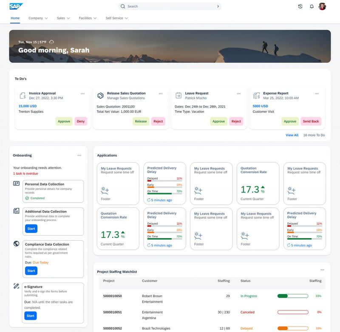Image resolution: width=340 pixels, height=332 pixels.
Task: Click the View All to-dos link
Action: [x=292, y=135]
